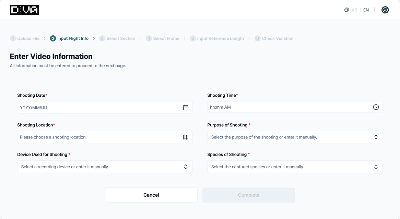Go to step 4 Select Frame
Viewport: 400px width, 219px height.
coord(163,38)
